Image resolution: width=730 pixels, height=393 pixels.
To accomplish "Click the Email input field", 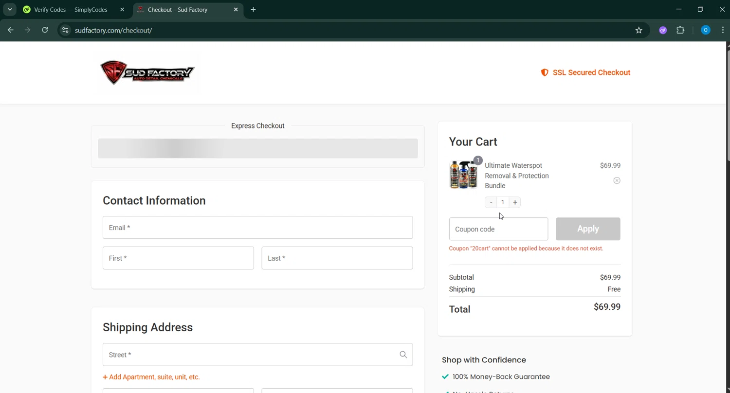I will click(257, 228).
